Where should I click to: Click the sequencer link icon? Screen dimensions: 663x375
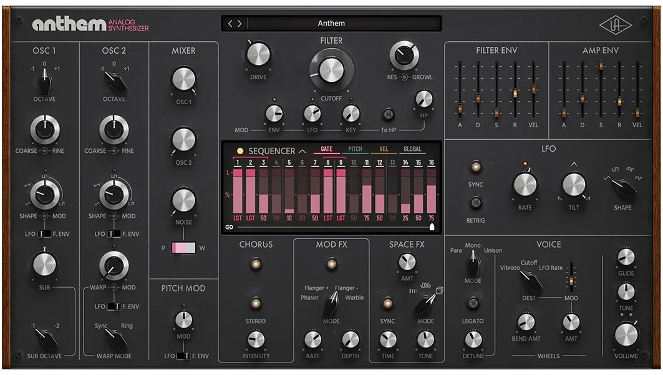229,227
